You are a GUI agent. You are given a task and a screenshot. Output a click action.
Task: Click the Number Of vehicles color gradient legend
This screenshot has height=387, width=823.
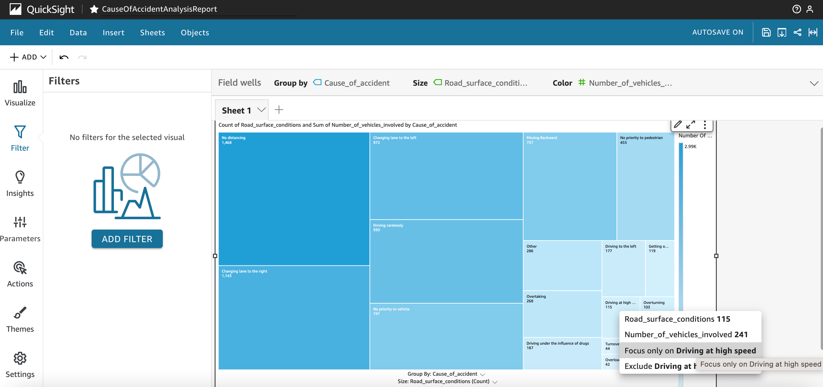click(681, 226)
